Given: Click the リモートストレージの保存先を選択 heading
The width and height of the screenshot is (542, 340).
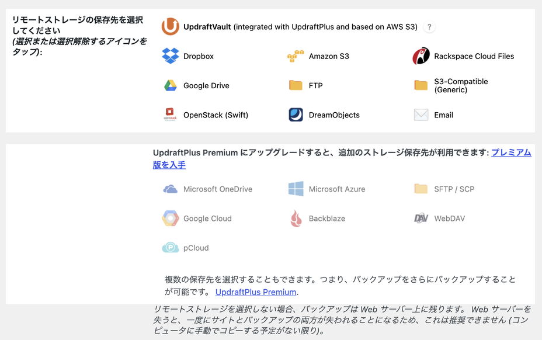Looking at the screenshot, I should tap(78, 20).
